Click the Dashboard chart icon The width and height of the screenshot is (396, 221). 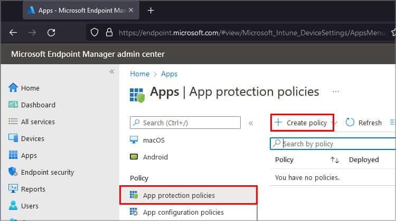(13, 104)
